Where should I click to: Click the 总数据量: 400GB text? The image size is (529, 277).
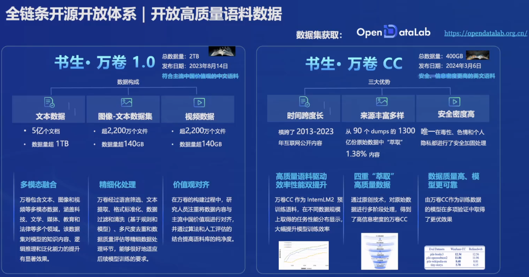click(x=440, y=56)
